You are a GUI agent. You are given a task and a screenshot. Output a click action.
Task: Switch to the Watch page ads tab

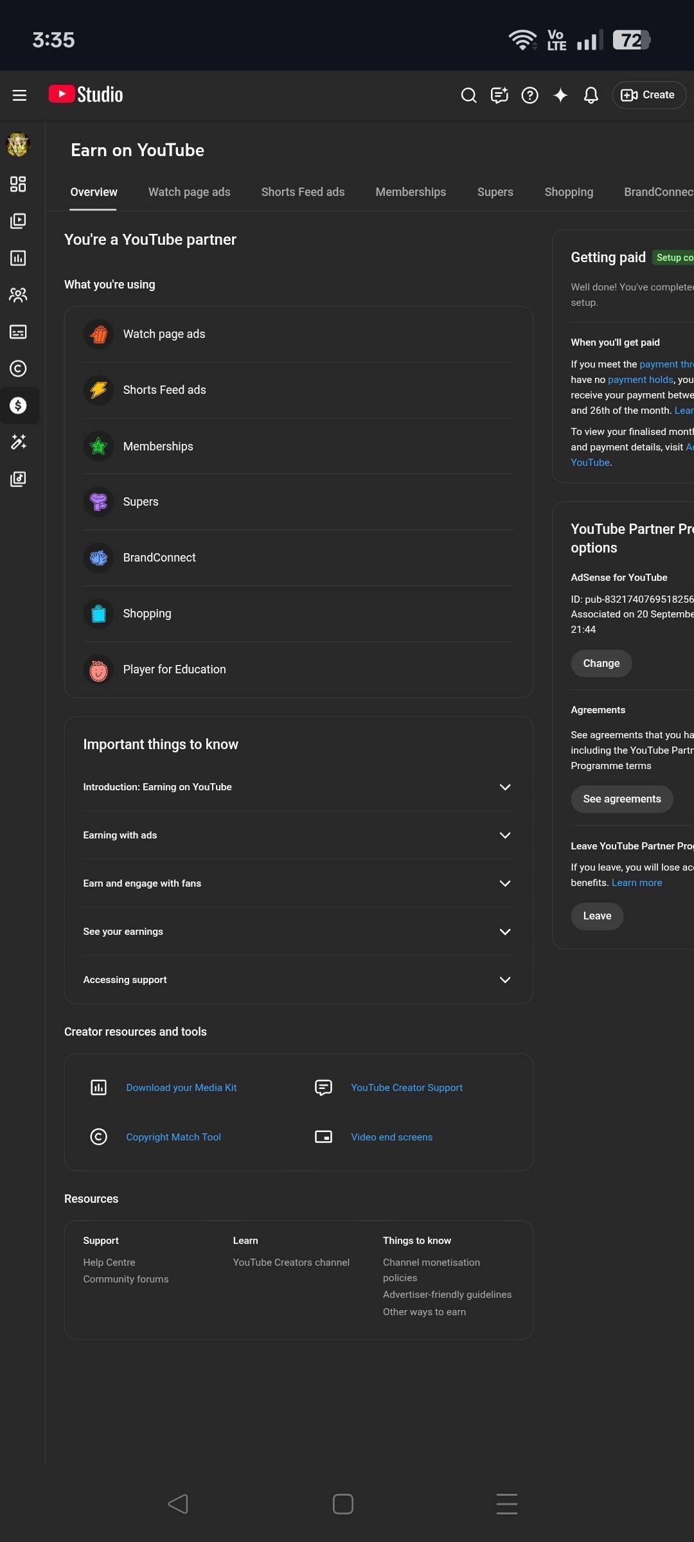(x=189, y=192)
